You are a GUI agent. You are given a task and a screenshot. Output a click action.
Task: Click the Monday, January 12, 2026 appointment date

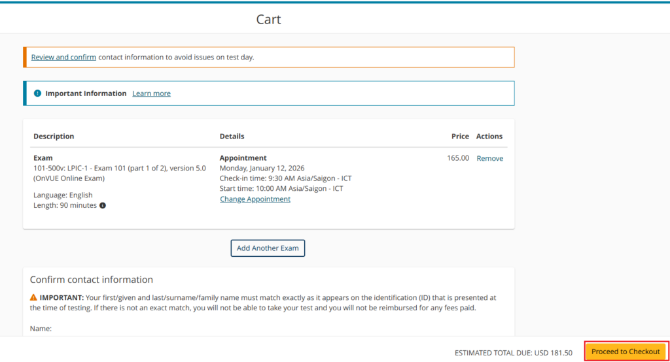(x=262, y=168)
